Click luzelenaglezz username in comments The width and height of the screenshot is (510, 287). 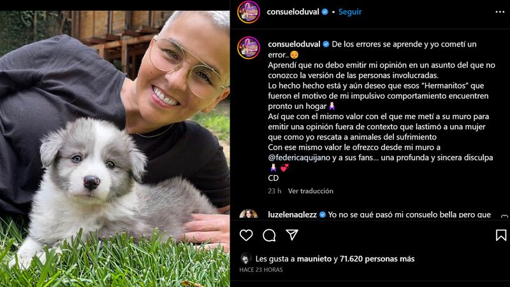pyautogui.click(x=293, y=214)
